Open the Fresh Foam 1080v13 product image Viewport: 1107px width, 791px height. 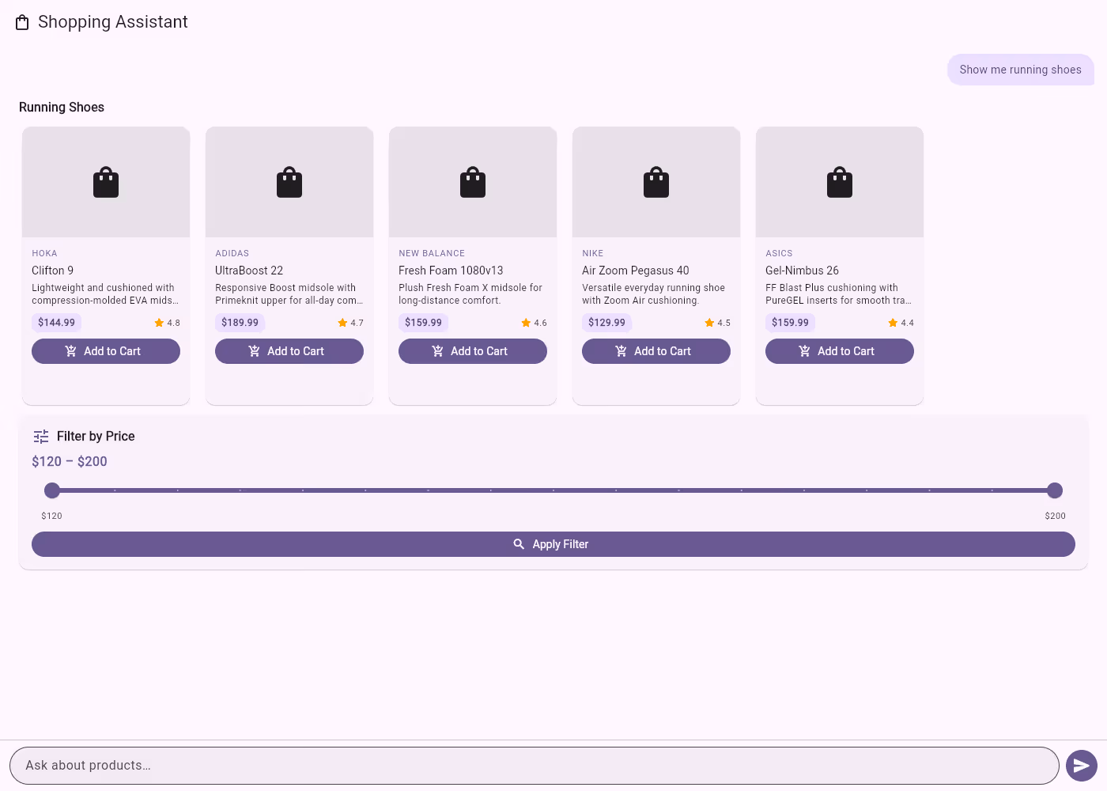(x=473, y=182)
